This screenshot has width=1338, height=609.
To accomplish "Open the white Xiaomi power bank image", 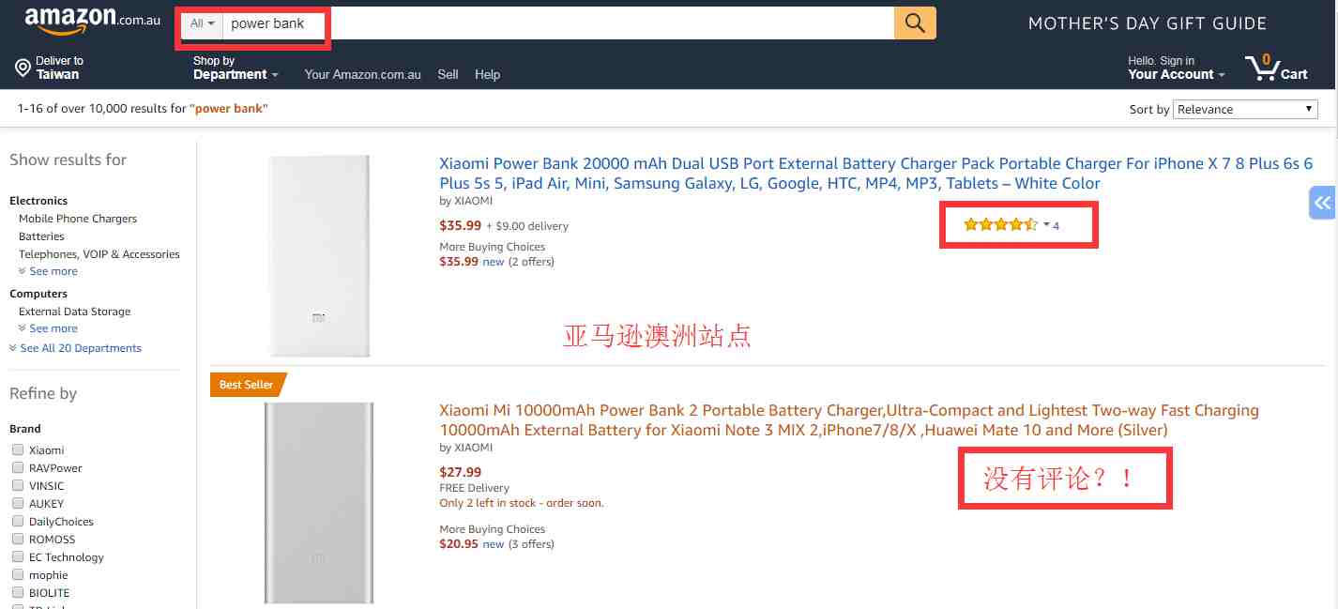I will click(x=319, y=256).
